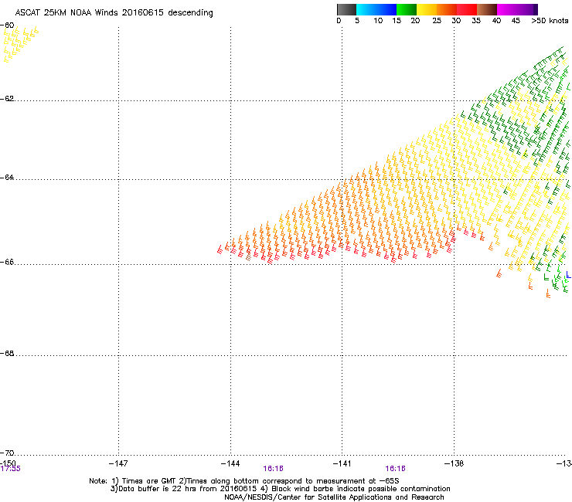Click the -64 latitude label
This screenshot has height=502, width=572.
coord(7,178)
